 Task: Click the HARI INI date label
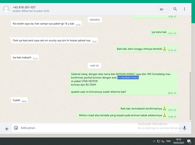pos(94,66)
